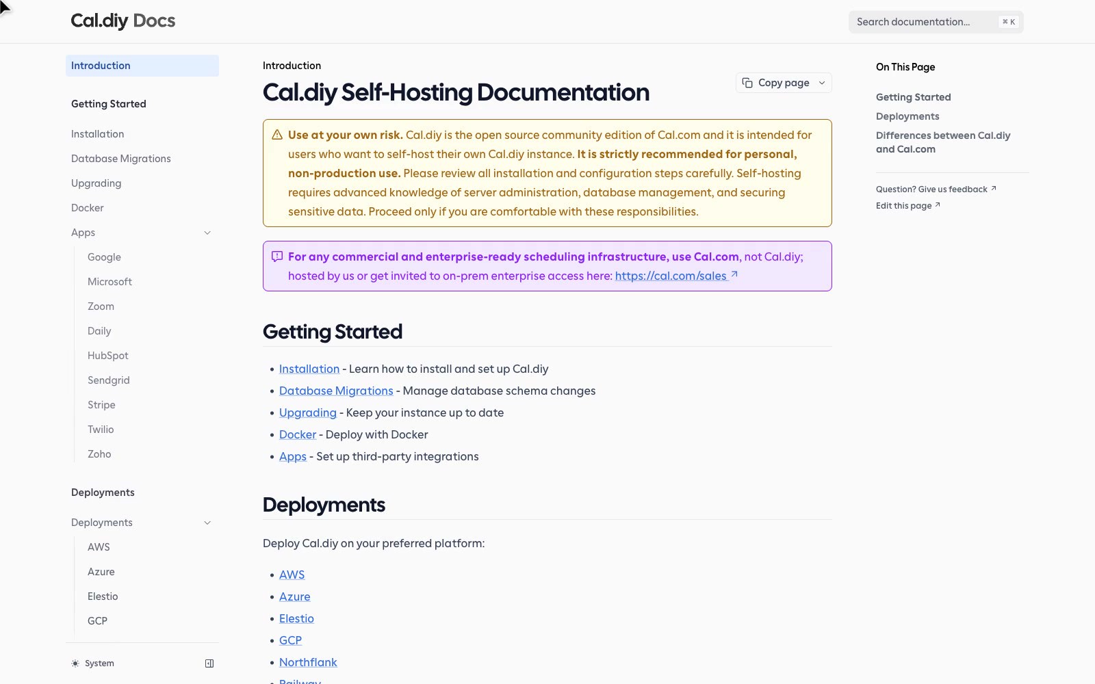1095x684 pixels.
Task: Click the sun theme icon beside System
Action: (75, 663)
